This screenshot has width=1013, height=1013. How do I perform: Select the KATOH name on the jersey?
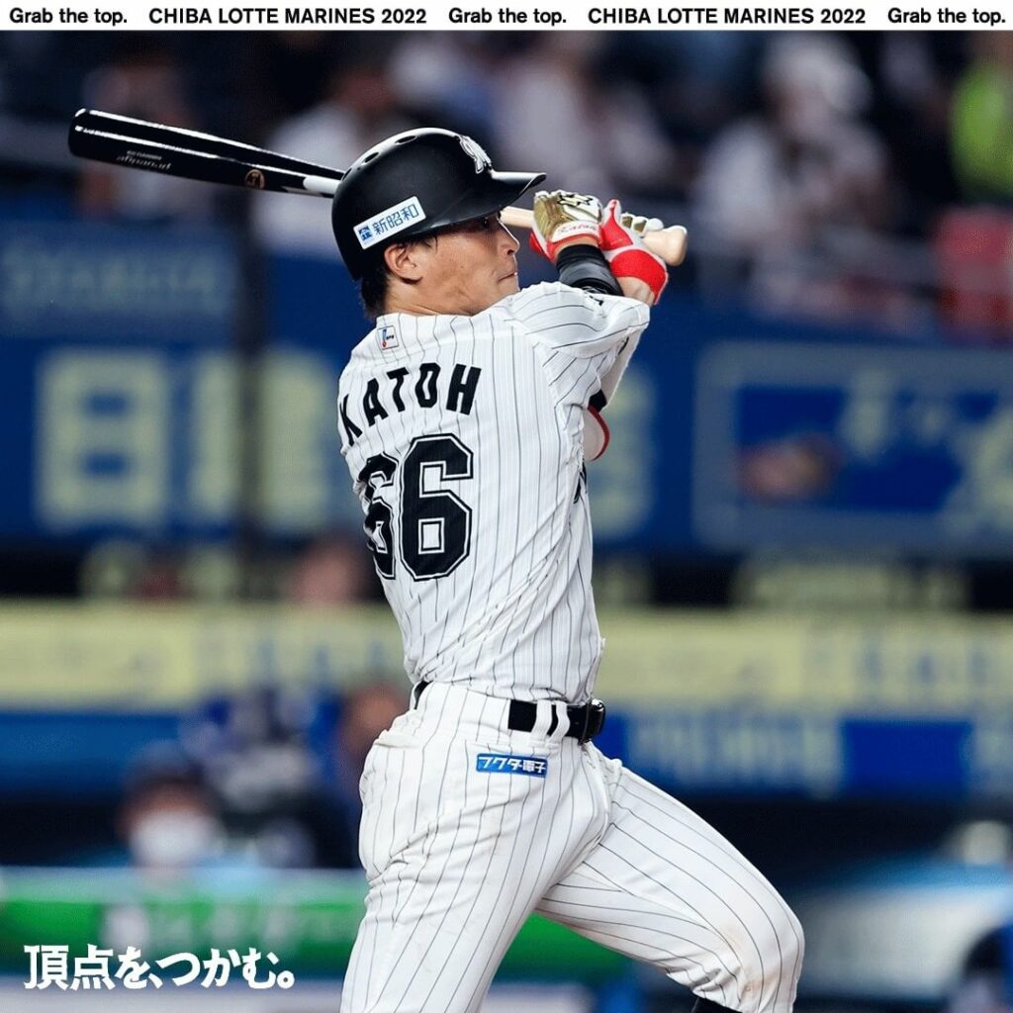tap(409, 398)
